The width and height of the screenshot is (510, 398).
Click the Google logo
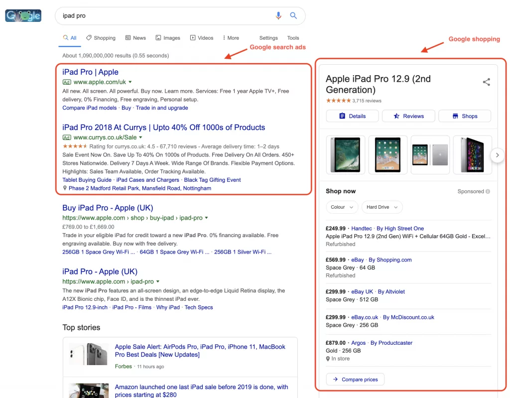23,15
